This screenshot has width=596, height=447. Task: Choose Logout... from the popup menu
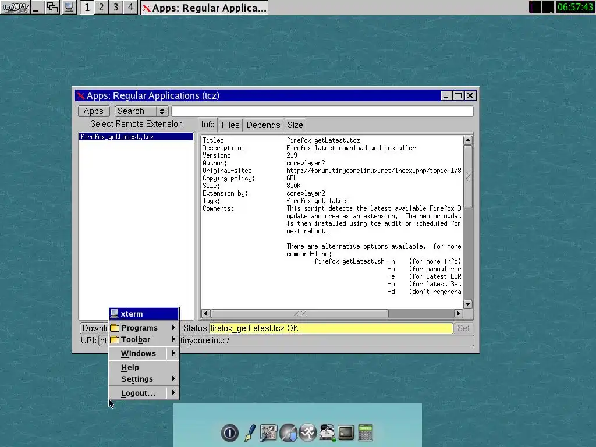(x=144, y=393)
